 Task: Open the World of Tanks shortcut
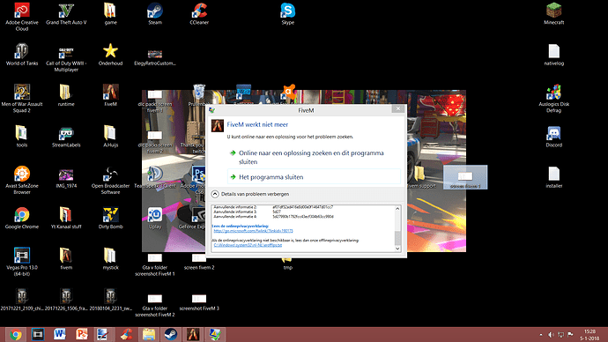tap(22, 55)
